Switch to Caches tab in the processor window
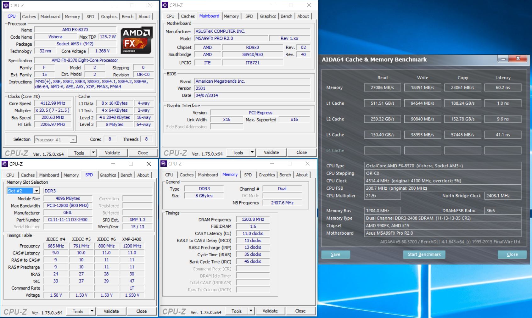Viewport: 532px width, 318px height. pos(29,17)
